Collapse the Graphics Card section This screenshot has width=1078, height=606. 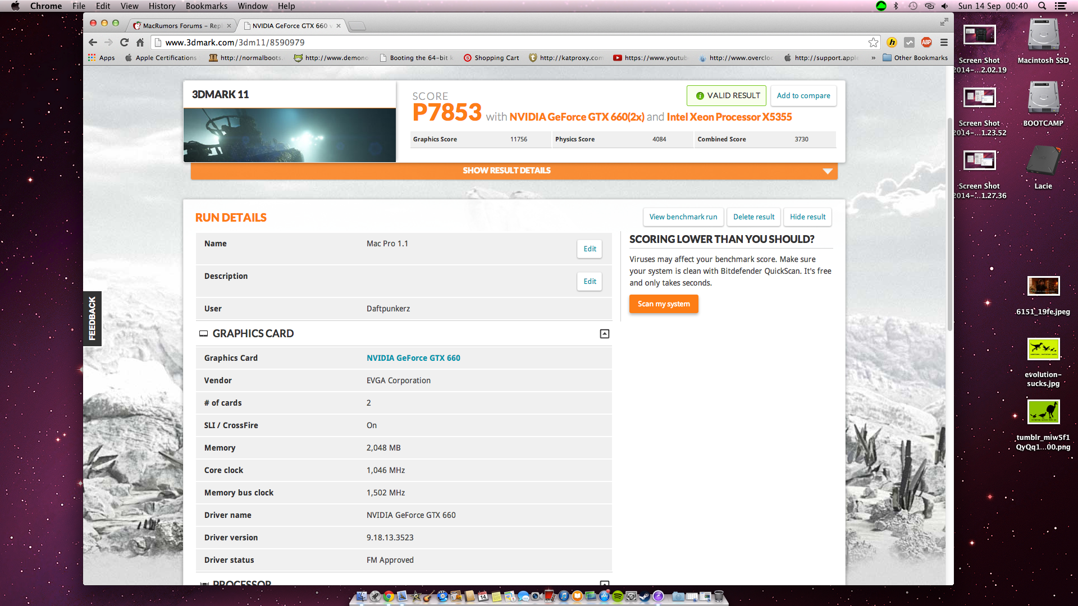(x=604, y=334)
